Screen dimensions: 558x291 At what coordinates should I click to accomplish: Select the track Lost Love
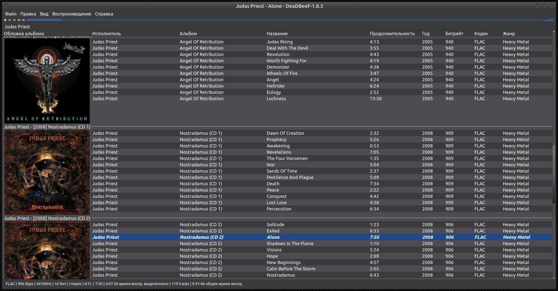pos(322,203)
